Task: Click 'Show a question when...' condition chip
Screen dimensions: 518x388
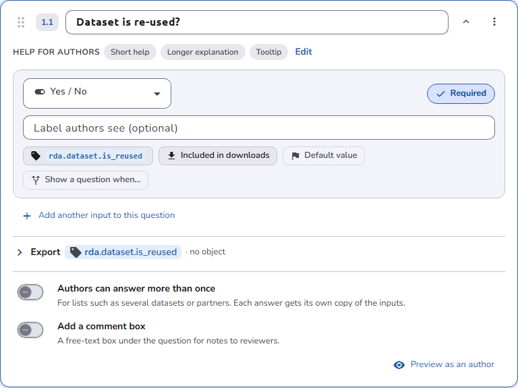Action: (x=86, y=180)
